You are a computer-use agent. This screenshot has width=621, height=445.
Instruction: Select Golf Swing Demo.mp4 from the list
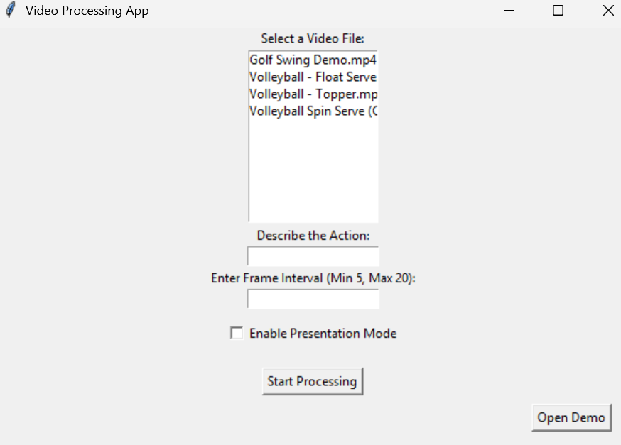313,60
